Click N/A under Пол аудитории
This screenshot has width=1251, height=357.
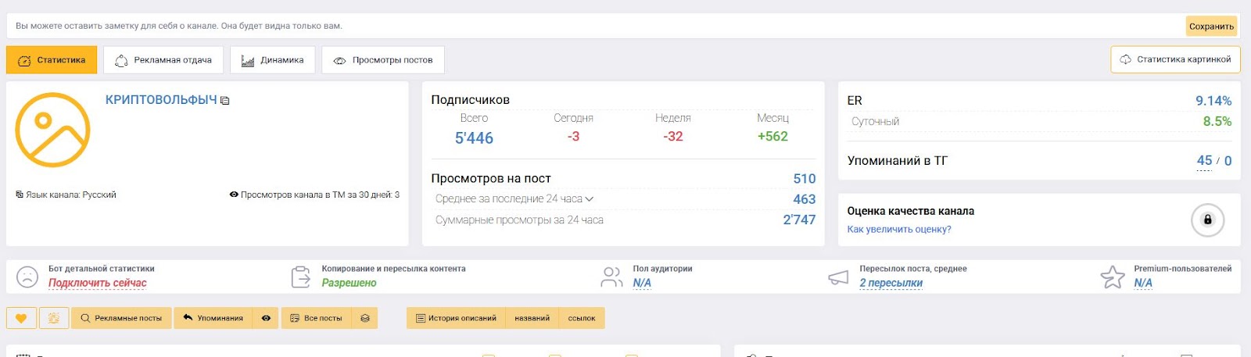coord(642,283)
